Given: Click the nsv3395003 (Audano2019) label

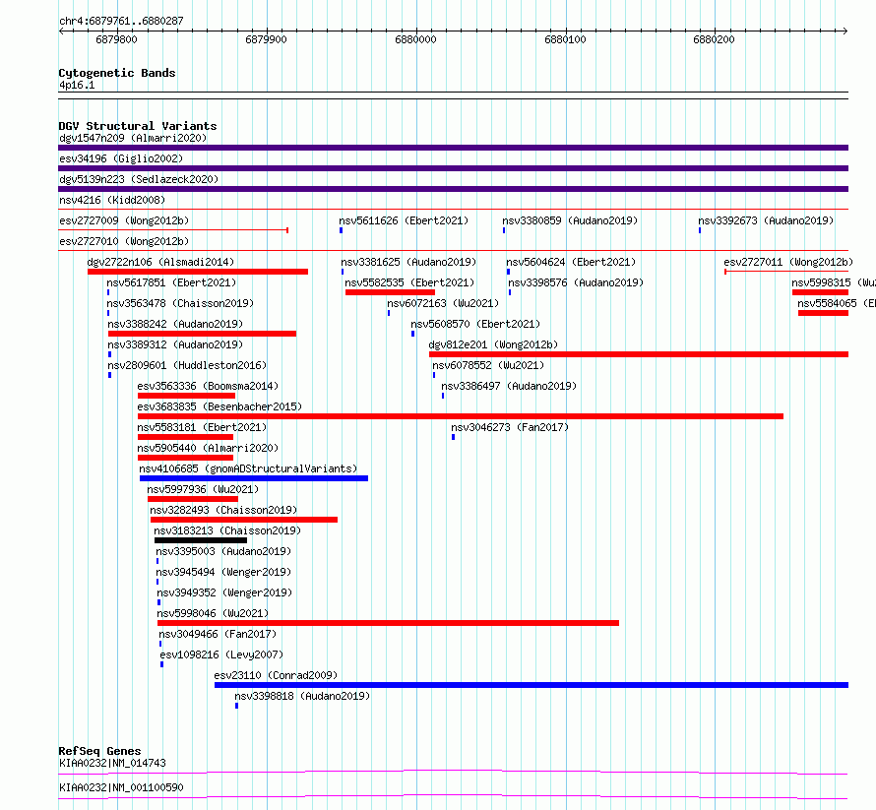Looking at the screenshot, I should click(223, 551).
